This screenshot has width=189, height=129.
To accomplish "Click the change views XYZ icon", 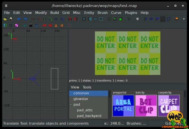I will 129,19.
